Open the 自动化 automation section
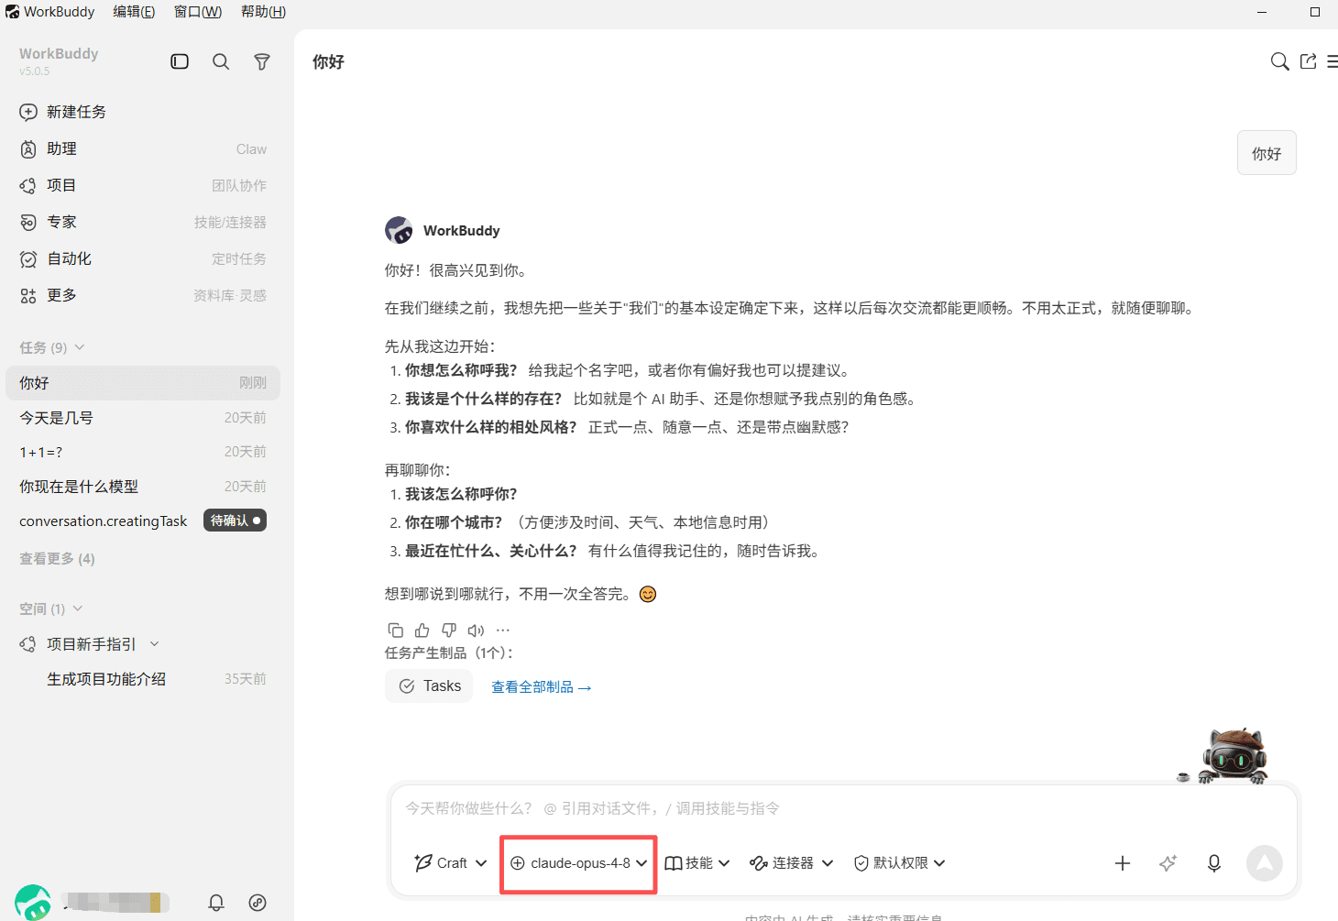The width and height of the screenshot is (1338, 921). click(x=143, y=258)
